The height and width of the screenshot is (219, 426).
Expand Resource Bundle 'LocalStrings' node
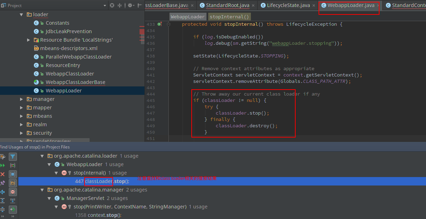point(29,40)
